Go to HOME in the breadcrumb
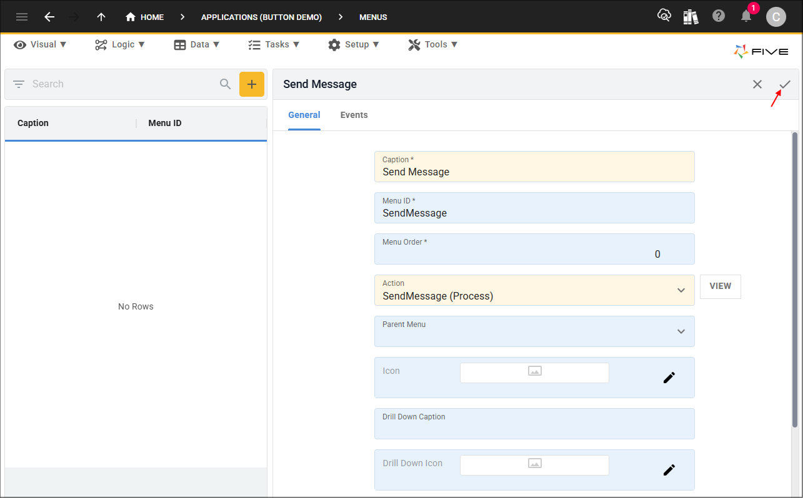 [x=144, y=17]
